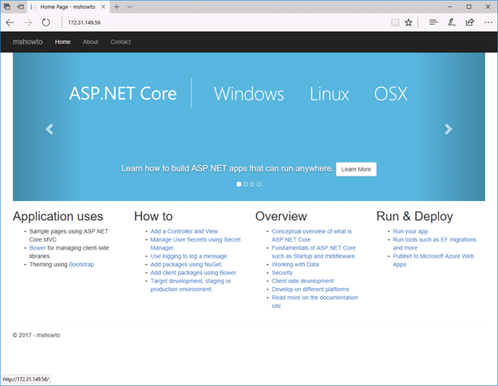Viewport: 498px width, 386px height.
Task: Open the Edge more options ellipsis
Action: [488, 22]
